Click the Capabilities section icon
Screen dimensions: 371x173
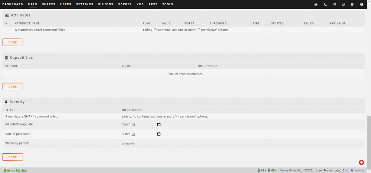6,58
